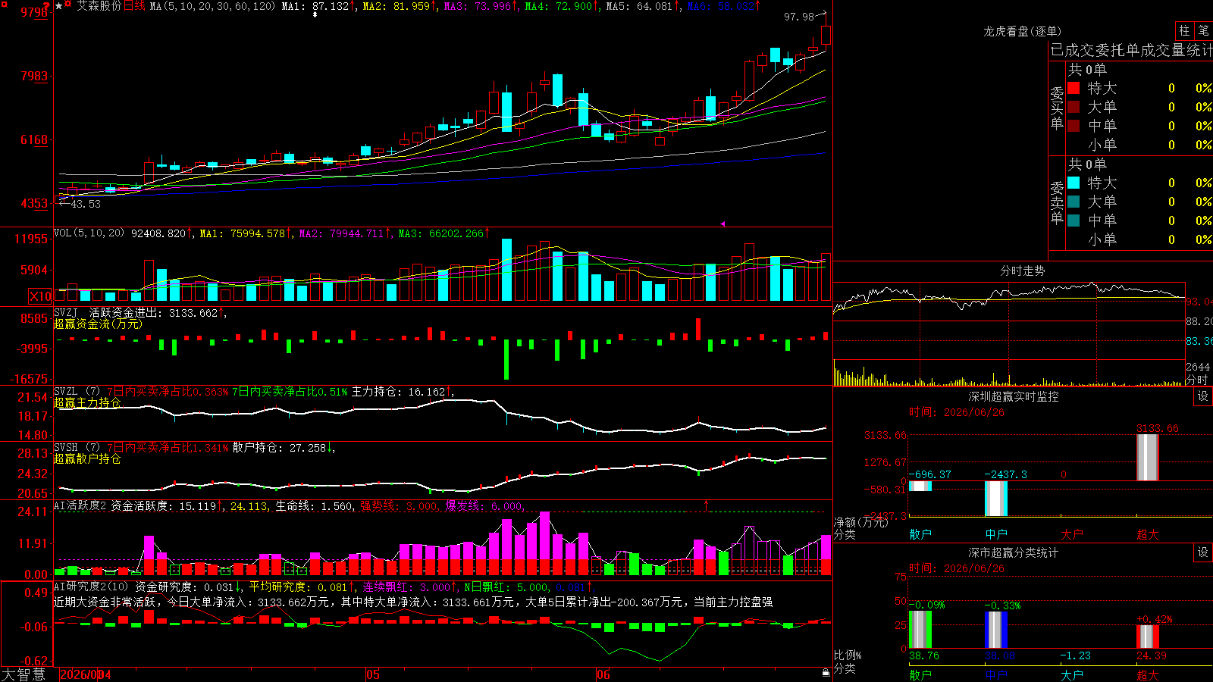Click the 超大 label under 深圳超赢实时监控
Screen dimensions: 1213x682
click(1148, 534)
